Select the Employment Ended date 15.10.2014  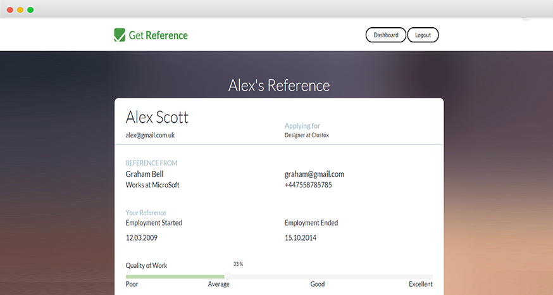pyautogui.click(x=301, y=238)
